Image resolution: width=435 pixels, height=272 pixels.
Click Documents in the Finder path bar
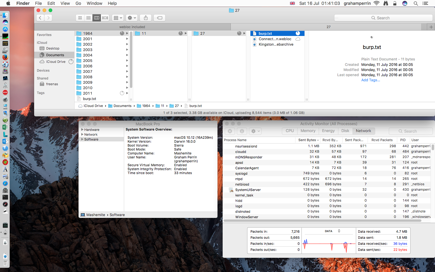120,106
